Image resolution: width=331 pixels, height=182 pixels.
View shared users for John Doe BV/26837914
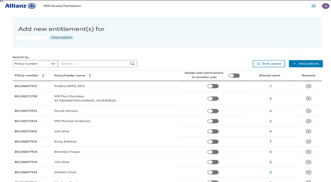(270, 162)
